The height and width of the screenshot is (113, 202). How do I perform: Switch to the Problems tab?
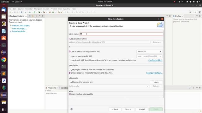[x=52, y=88]
